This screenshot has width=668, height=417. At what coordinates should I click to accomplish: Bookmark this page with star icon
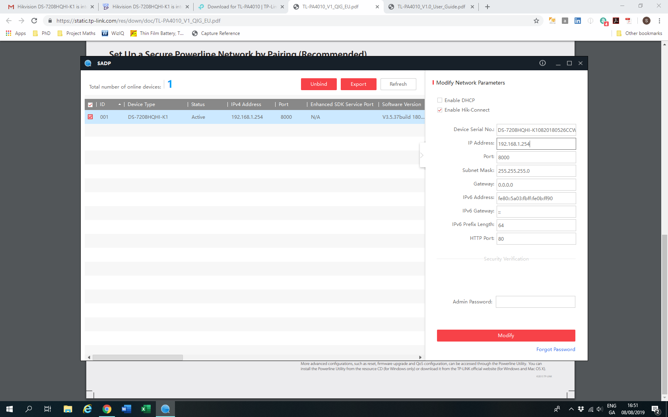[536, 21]
